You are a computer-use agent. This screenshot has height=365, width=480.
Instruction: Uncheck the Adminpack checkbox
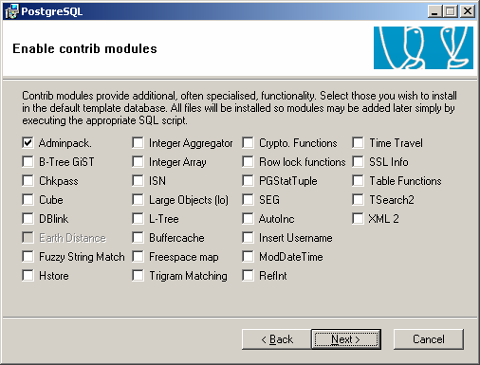[28, 143]
